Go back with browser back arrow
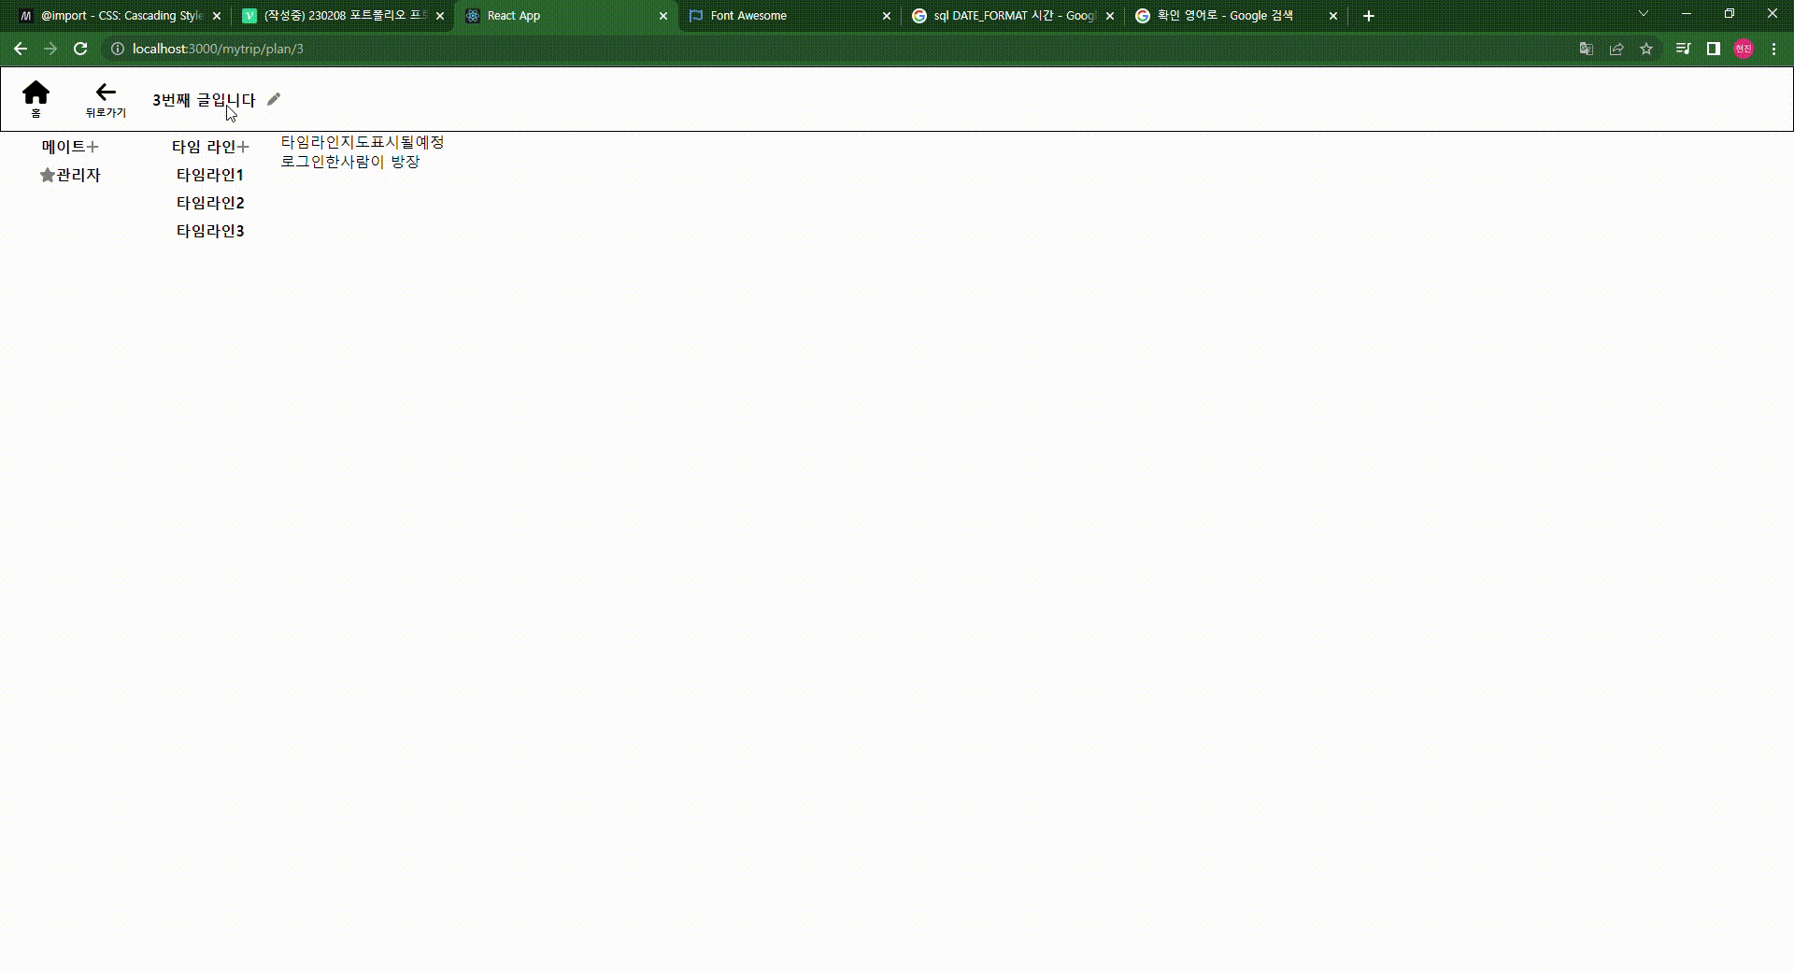 coord(21,49)
